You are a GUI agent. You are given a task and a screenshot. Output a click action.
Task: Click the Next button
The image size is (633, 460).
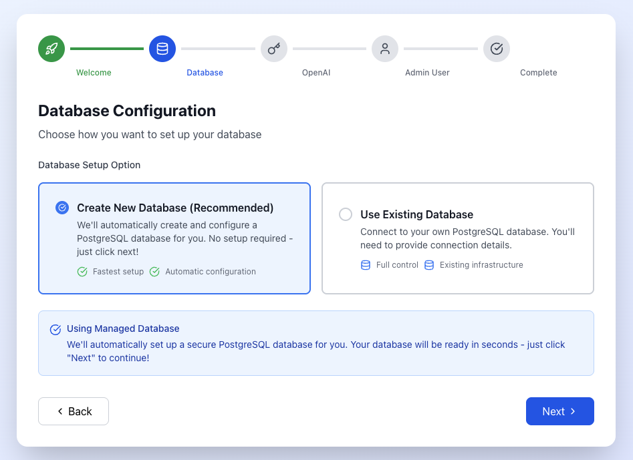tap(559, 411)
